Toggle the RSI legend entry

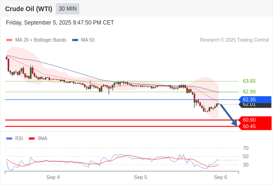coord(15,139)
